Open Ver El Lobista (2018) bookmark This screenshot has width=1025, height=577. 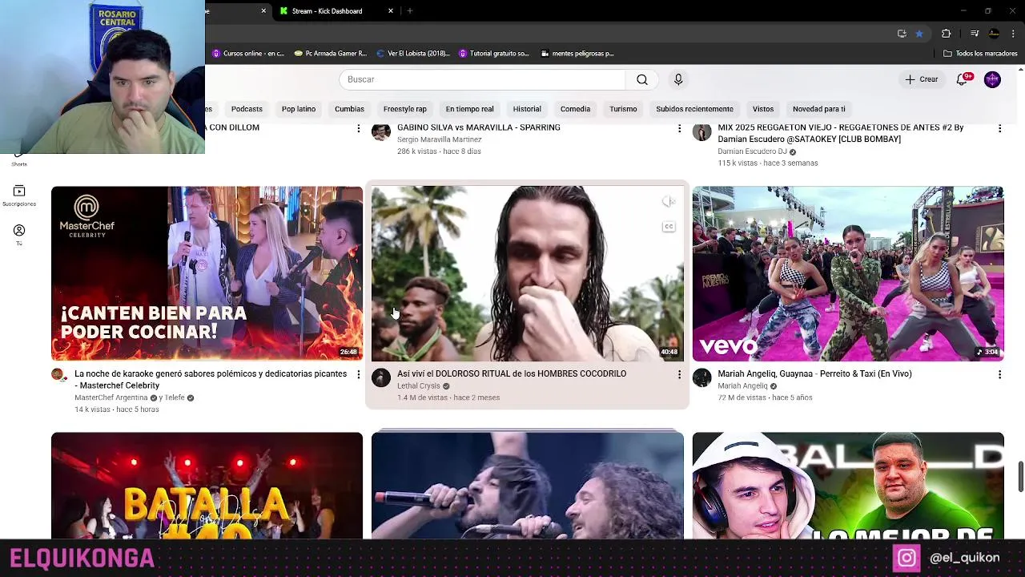point(413,54)
